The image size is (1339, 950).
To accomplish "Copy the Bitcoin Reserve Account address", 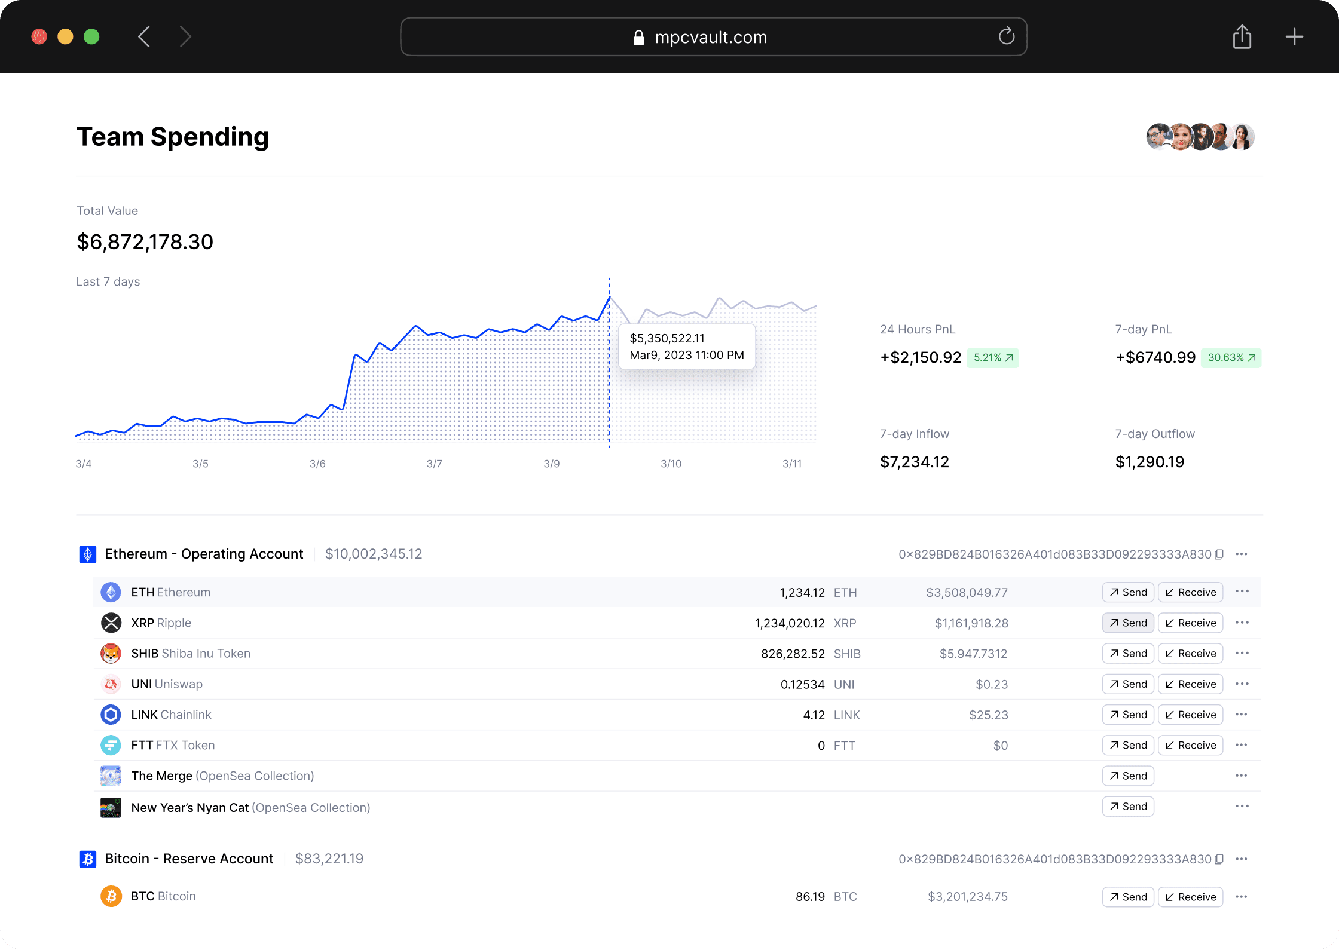I will pyautogui.click(x=1219, y=859).
